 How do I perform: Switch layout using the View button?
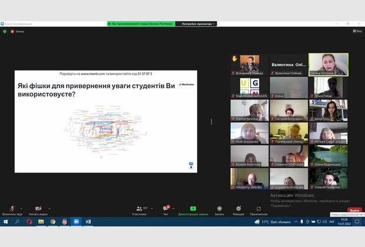coord(356,31)
